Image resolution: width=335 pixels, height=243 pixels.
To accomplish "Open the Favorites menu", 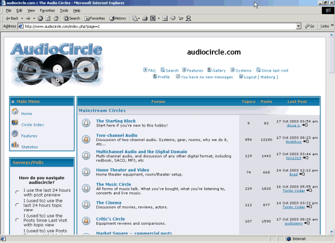I will click(47, 10).
